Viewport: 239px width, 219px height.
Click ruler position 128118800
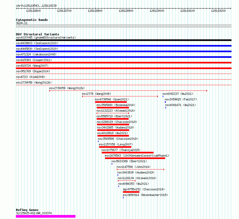pyautogui.click(x=95, y=11)
